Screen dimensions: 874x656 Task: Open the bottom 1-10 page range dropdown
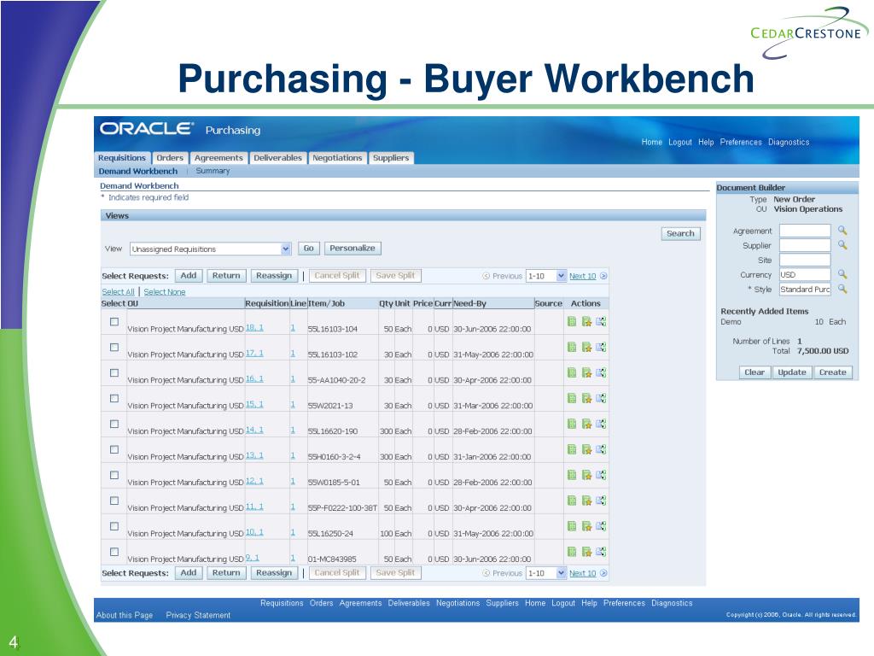click(546, 573)
